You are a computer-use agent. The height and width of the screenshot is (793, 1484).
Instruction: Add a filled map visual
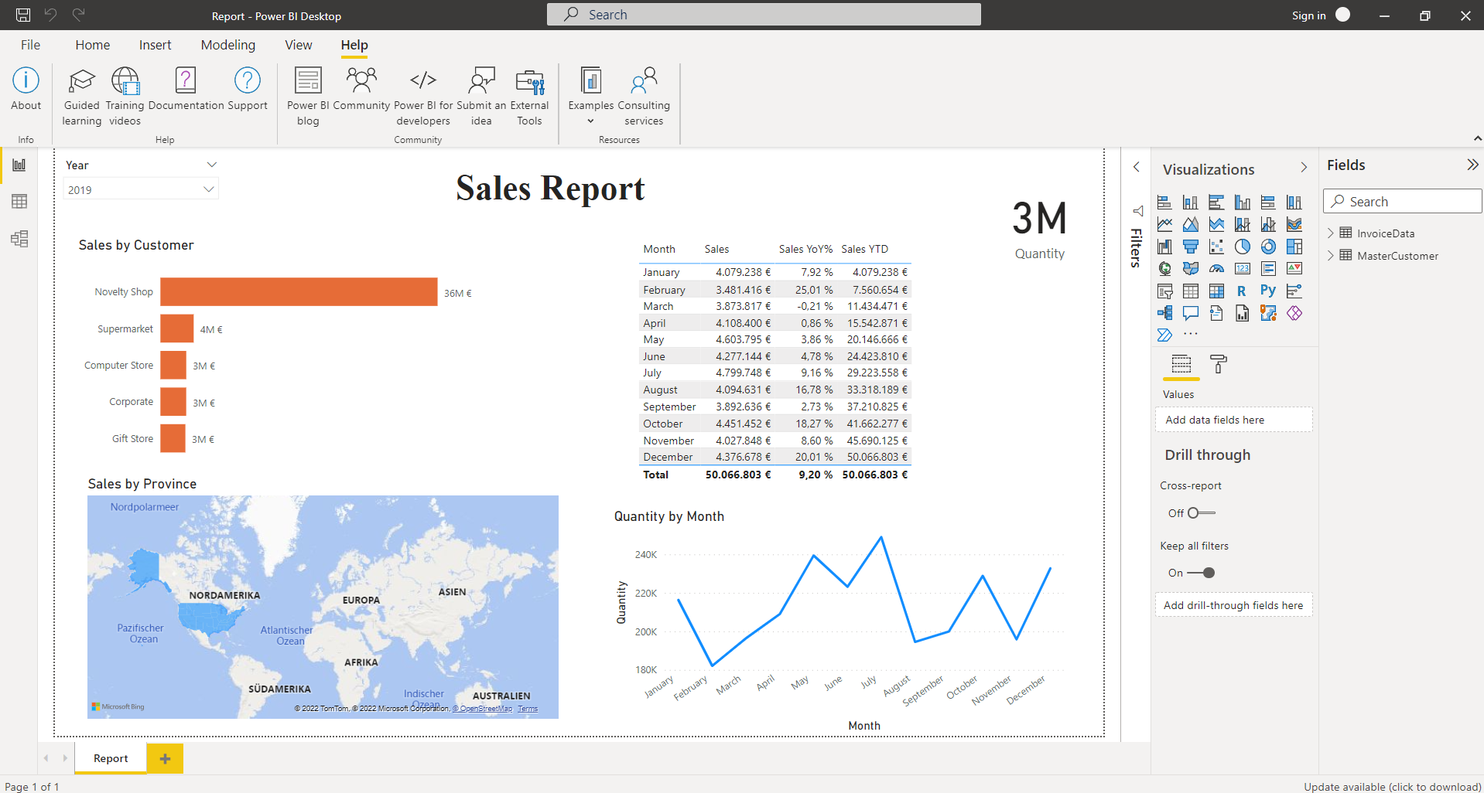[x=1191, y=269]
